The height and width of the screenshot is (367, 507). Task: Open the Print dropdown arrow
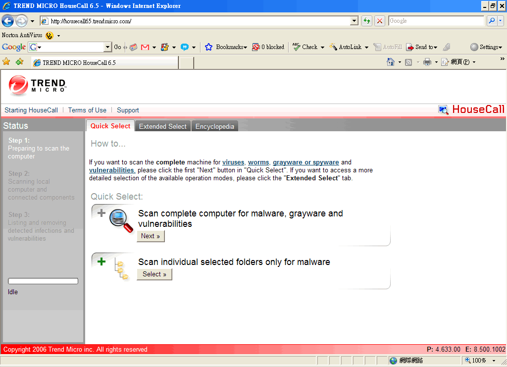(x=436, y=62)
